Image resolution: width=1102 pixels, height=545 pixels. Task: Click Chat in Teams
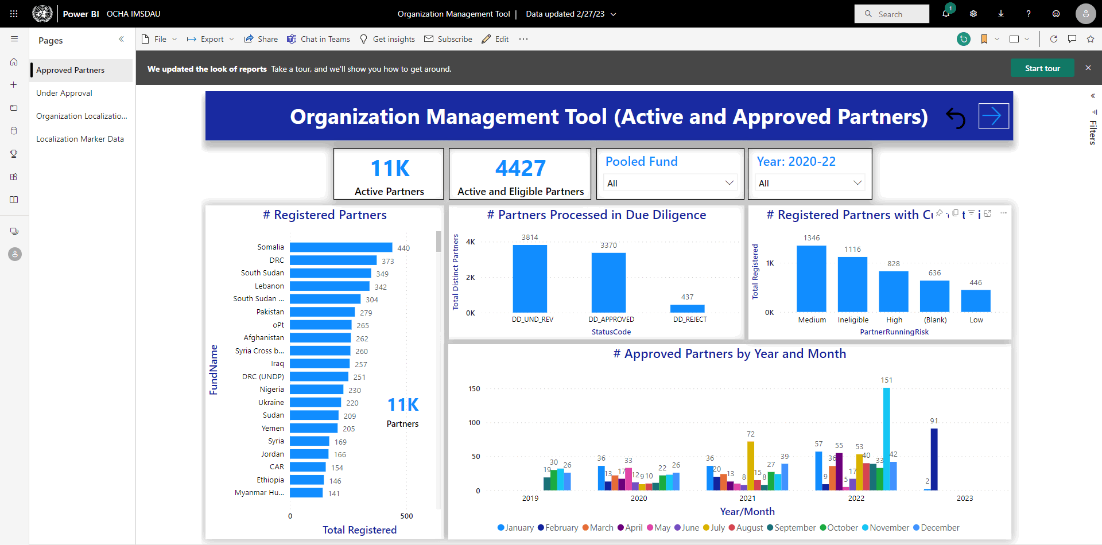[319, 39]
